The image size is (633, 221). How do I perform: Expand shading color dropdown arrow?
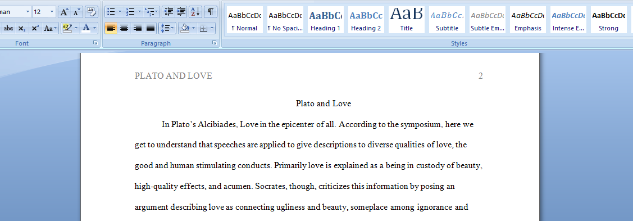point(193,28)
